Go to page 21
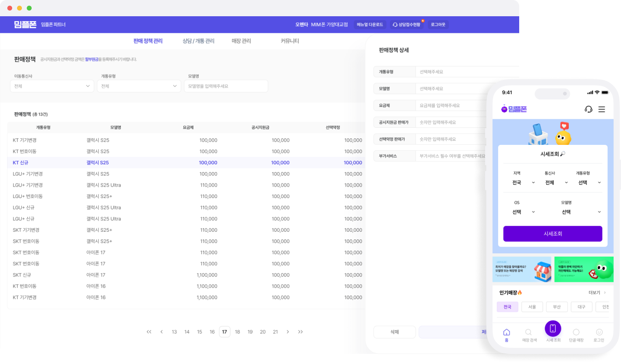This screenshot has height=364, width=621. click(x=275, y=332)
